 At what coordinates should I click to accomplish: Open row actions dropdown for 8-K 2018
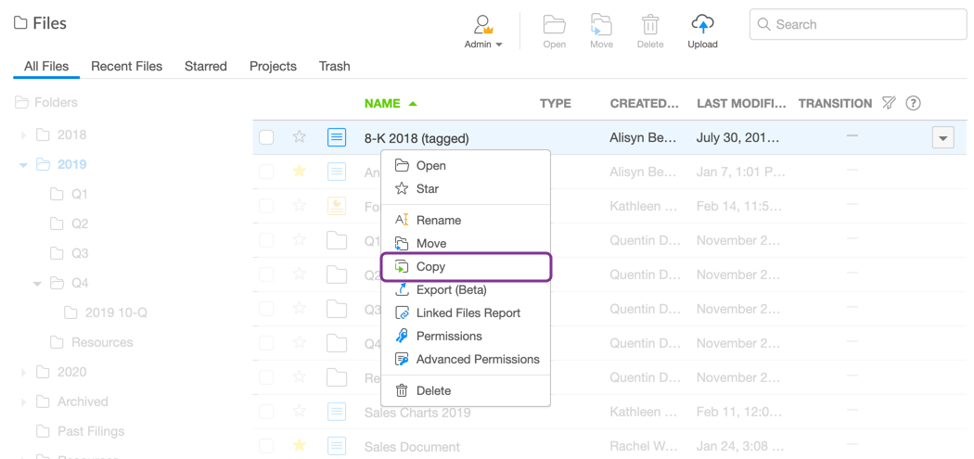(942, 138)
